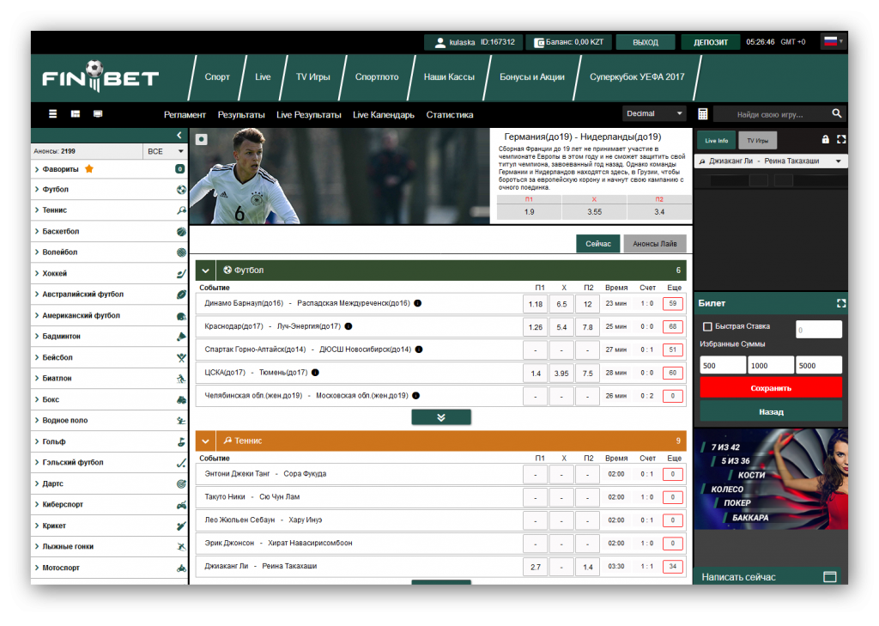The height and width of the screenshot is (626, 879).
Task: Click the volleyball icon beside Волейбол
Action: coord(181,252)
